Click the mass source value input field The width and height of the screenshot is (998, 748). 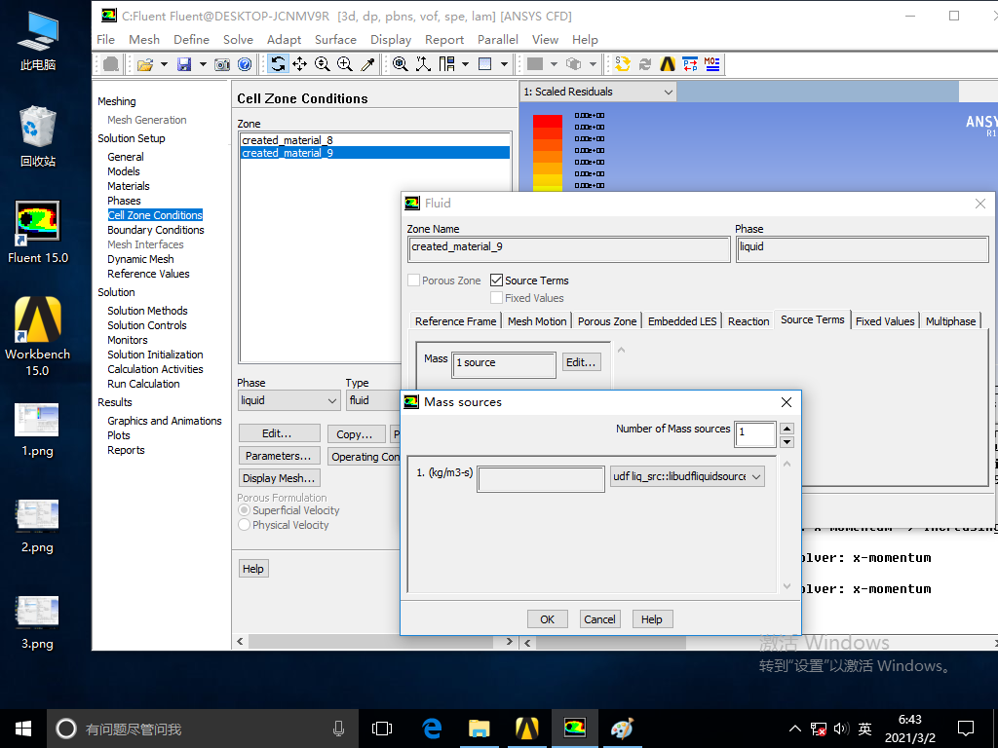pyautogui.click(x=541, y=479)
